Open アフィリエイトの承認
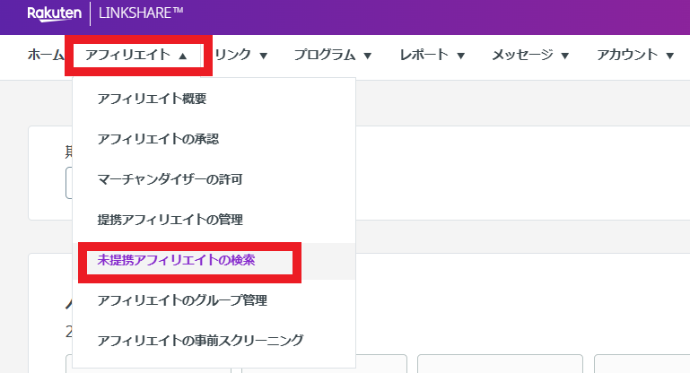The image size is (690, 373). [x=158, y=139]
